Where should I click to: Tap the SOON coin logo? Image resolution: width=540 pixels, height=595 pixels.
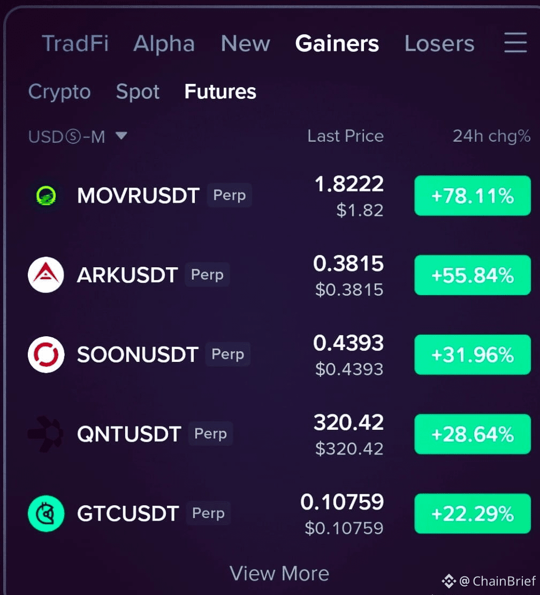pos(46,354)
